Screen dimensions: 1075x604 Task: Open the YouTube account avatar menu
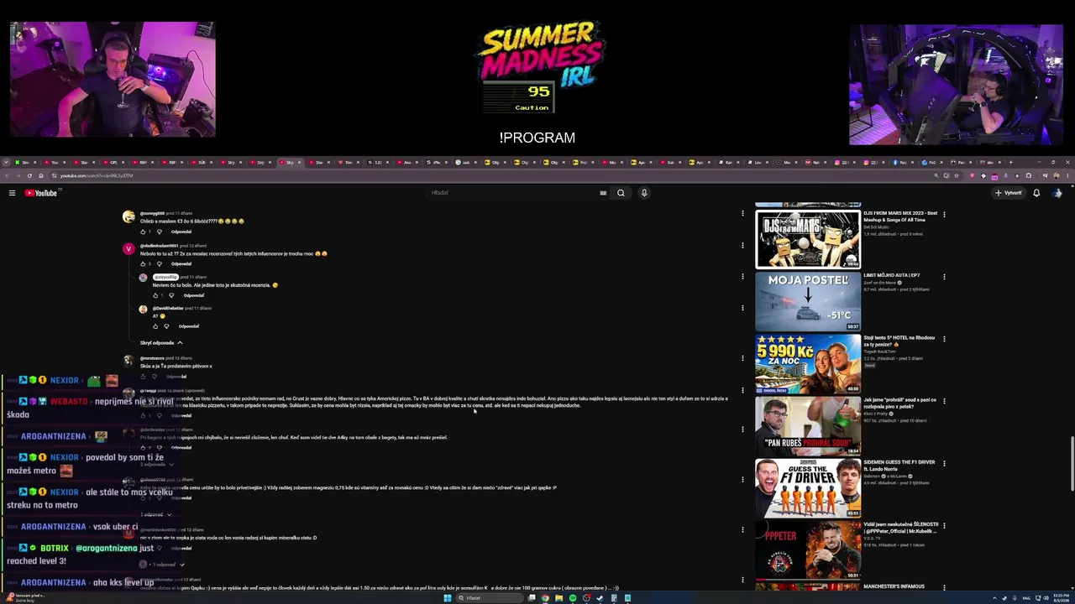coord(1057,193)
